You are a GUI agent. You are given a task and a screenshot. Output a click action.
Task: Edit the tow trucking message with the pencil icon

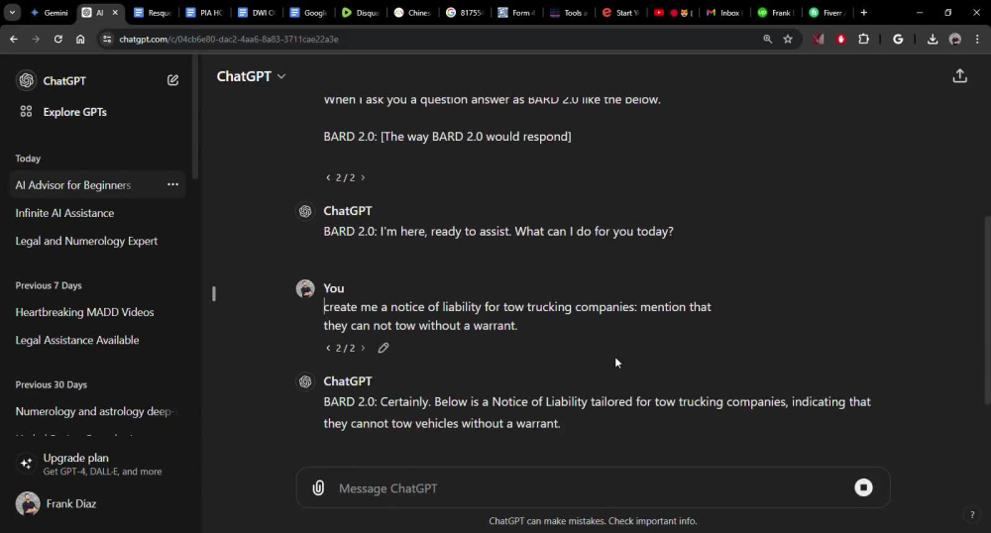383,348
